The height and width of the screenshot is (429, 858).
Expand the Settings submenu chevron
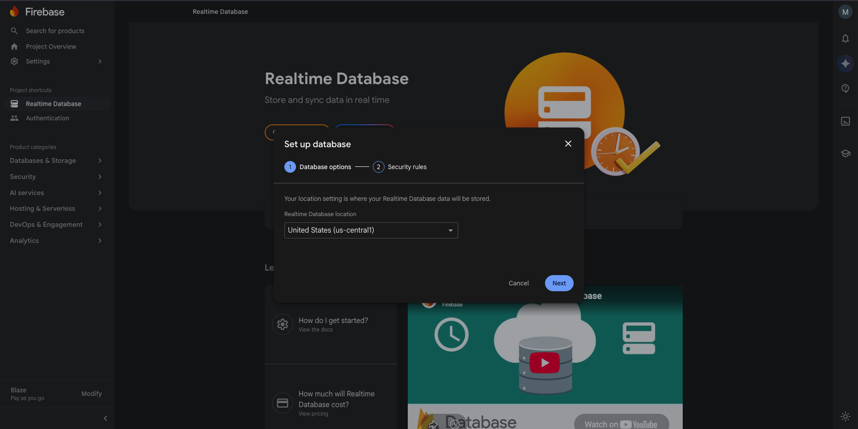[x=100, y=61]
